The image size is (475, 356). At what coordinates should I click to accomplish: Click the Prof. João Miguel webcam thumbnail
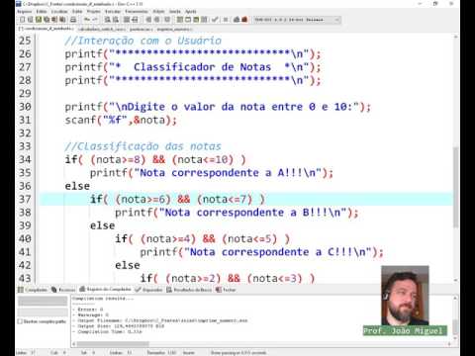(405, 296)
